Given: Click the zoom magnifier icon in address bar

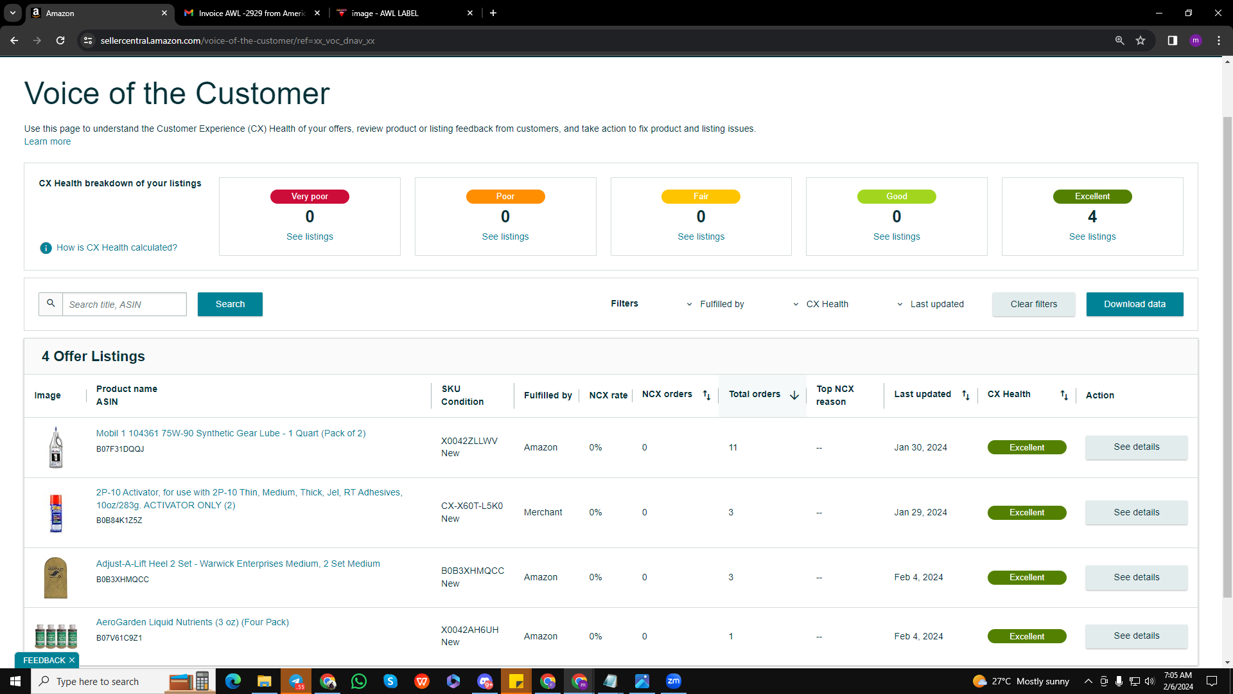Looking at the screenshot, I should point(1119,40).
